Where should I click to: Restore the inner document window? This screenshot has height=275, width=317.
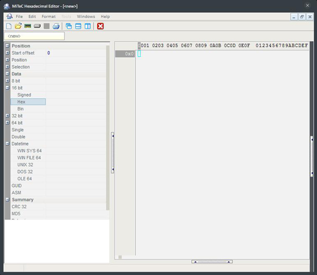[302, 17]
